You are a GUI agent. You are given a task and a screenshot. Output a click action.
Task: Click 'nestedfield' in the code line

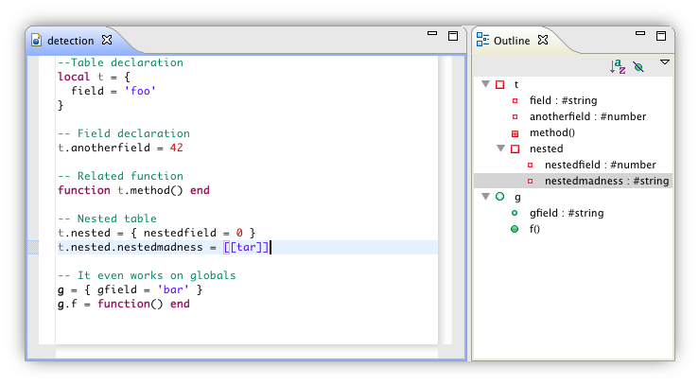(180, 233)
